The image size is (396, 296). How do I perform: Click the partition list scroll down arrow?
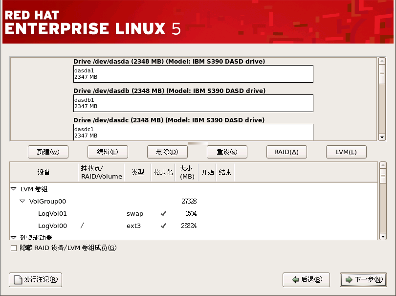click(x=383, y=237)
